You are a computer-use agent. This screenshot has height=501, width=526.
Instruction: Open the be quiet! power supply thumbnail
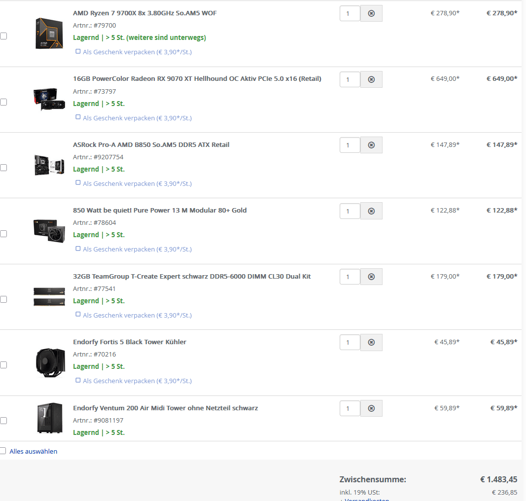[x=49, y=231]
